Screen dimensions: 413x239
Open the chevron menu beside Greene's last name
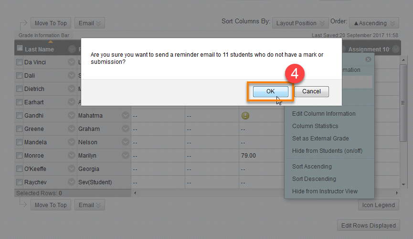coord(72,129)
